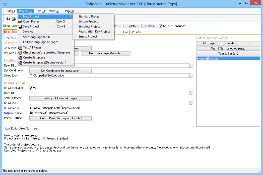
Task: Select Open Project in the Project menu
Action: coord(45,21)
